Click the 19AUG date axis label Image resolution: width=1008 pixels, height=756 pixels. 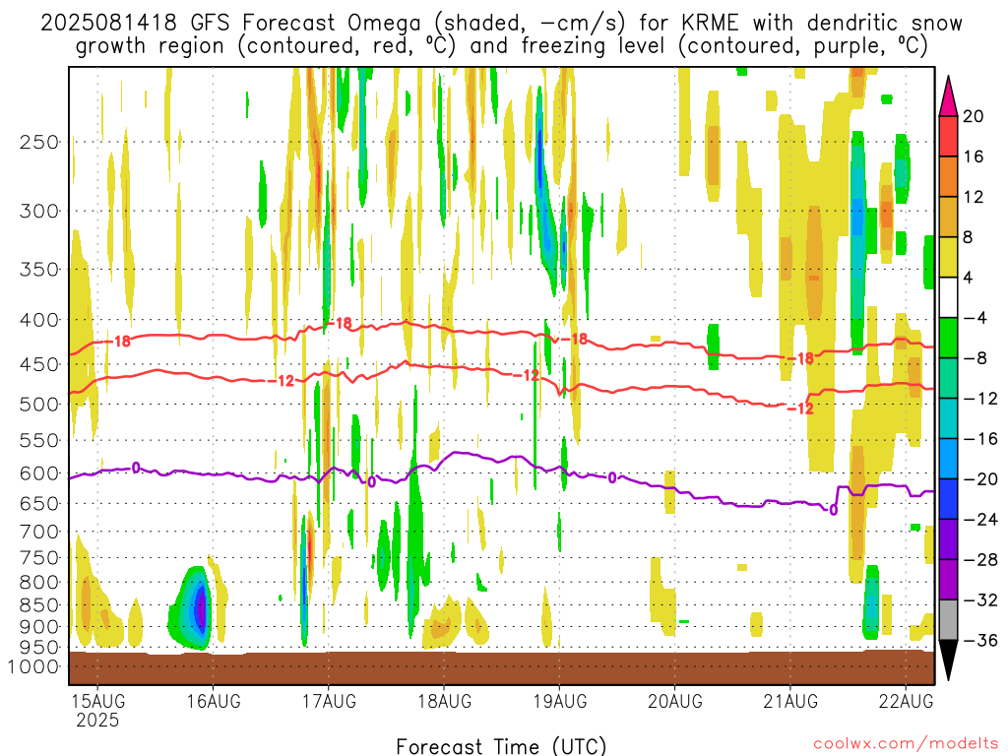(560, 701)
